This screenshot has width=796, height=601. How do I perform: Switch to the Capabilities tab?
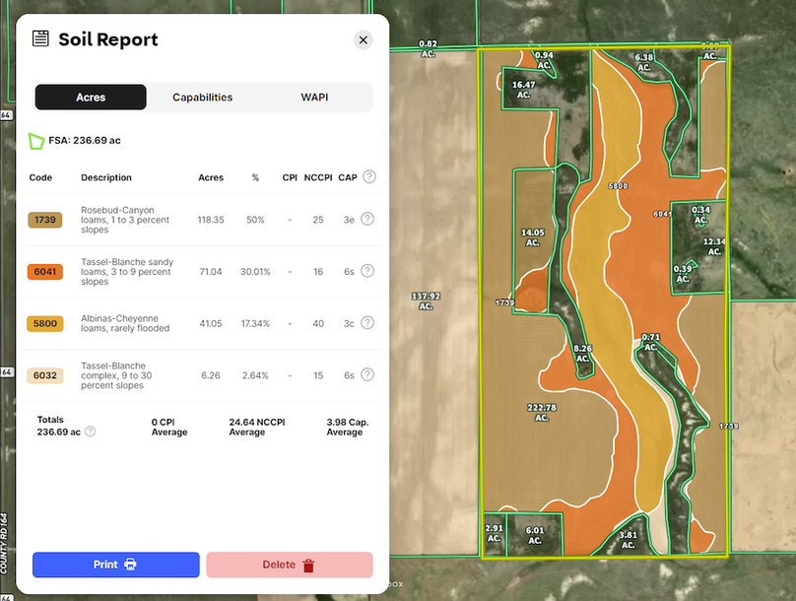pos(202,98)
